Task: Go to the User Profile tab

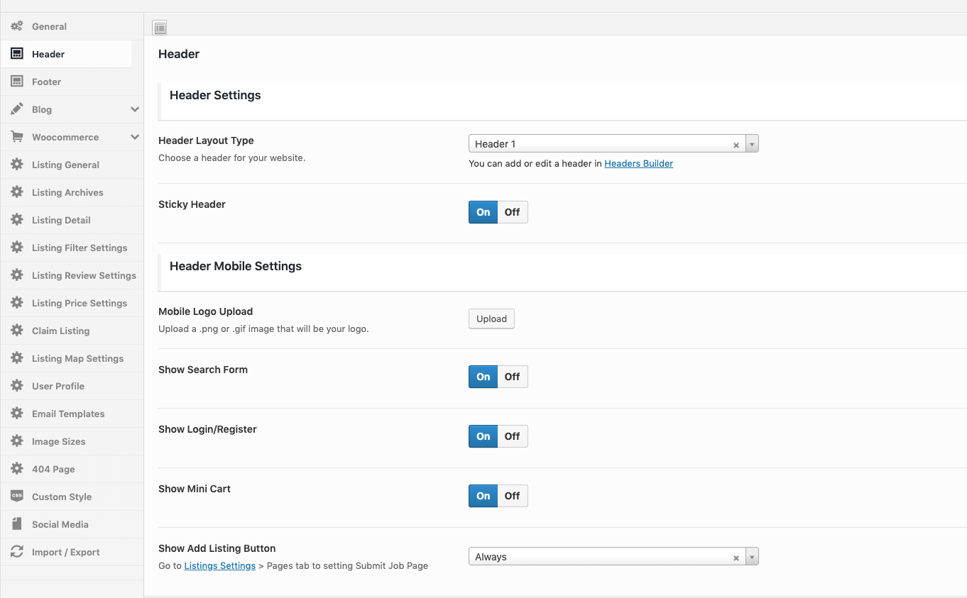Action: coord(58,386)
